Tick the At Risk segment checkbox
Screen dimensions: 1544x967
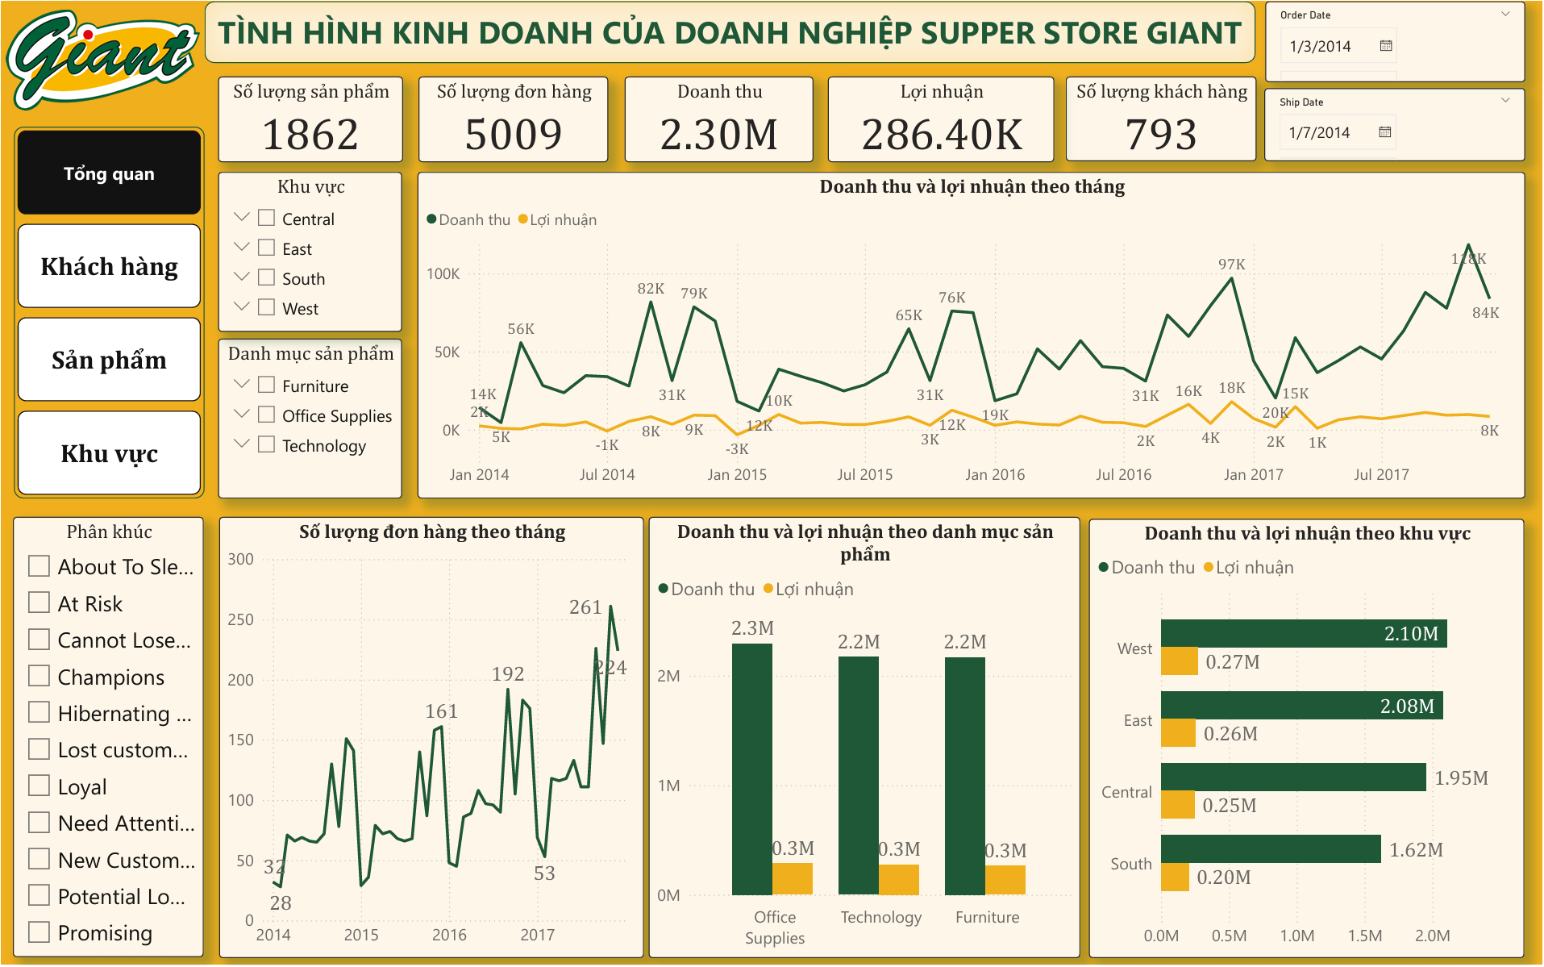pyautogui.click(x=39, y=602)
